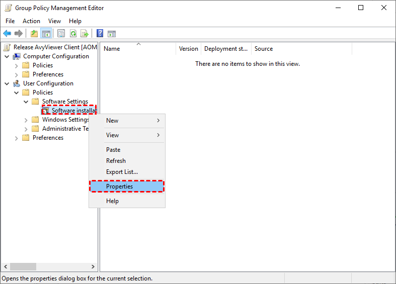Screen dimensions: 396x284
Task: Open the New submenu in context menu
Action: click(112, 121)
